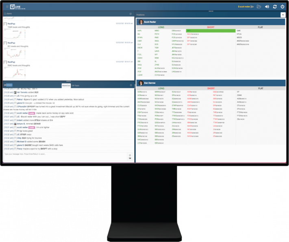Click SHORT column header under Scott Redler
The height and width of the screenshot is (242, 289).
tap(211, 27)
